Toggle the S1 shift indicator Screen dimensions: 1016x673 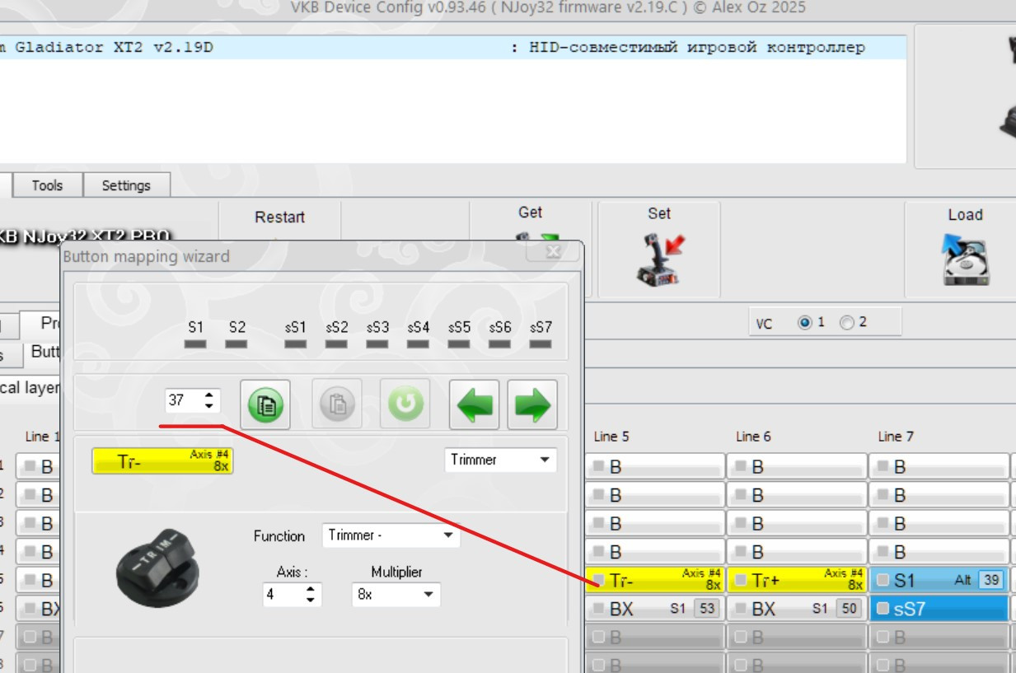click(195, 344)
